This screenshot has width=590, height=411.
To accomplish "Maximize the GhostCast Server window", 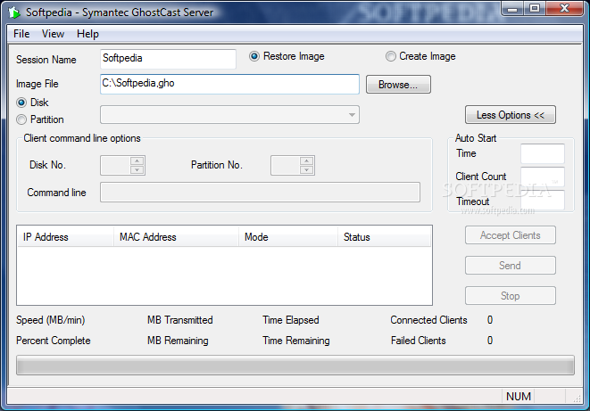I will [535, 9].
